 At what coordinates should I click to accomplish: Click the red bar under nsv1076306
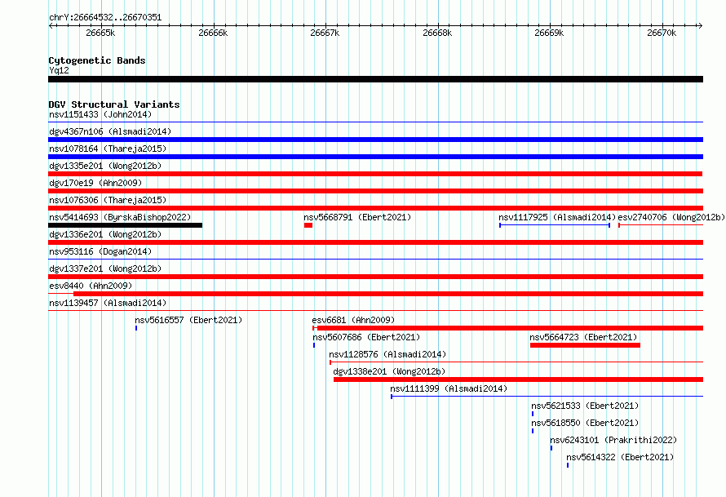point(375,208)
